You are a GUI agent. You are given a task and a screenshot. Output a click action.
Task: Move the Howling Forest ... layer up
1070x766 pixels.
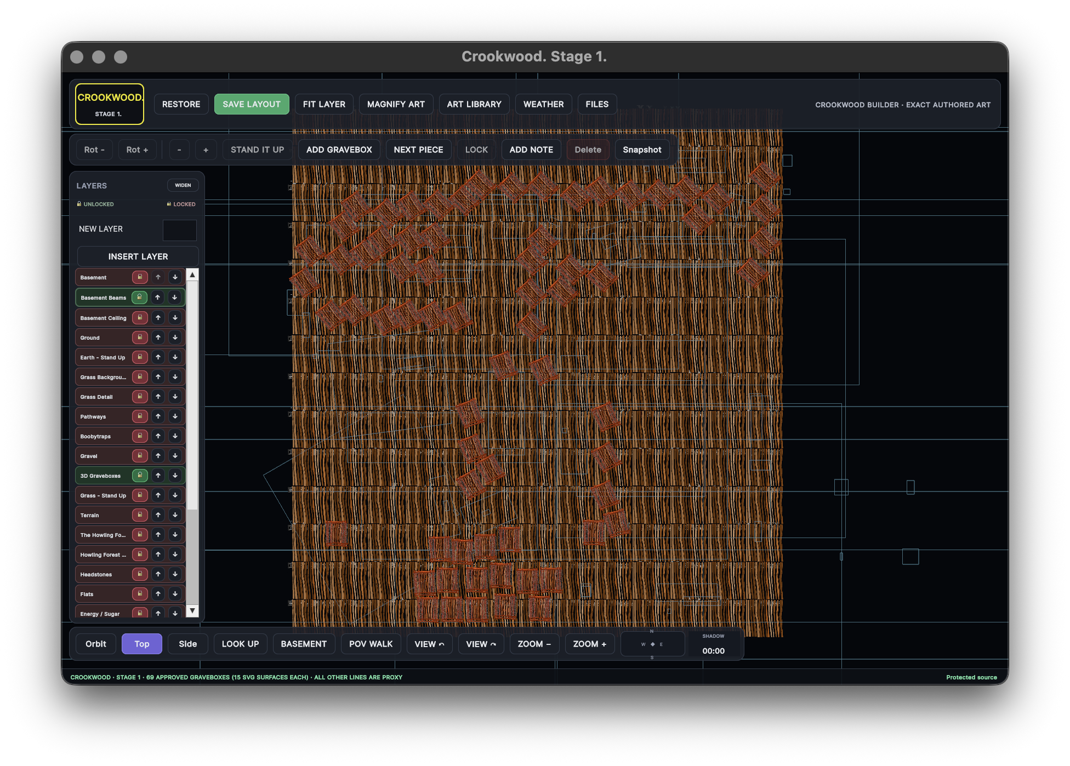click(x=158, y=555)
